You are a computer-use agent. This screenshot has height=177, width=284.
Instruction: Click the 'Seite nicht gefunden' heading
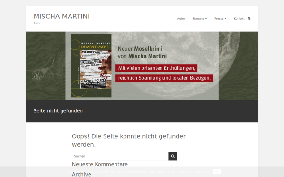(x=58, y=111)
